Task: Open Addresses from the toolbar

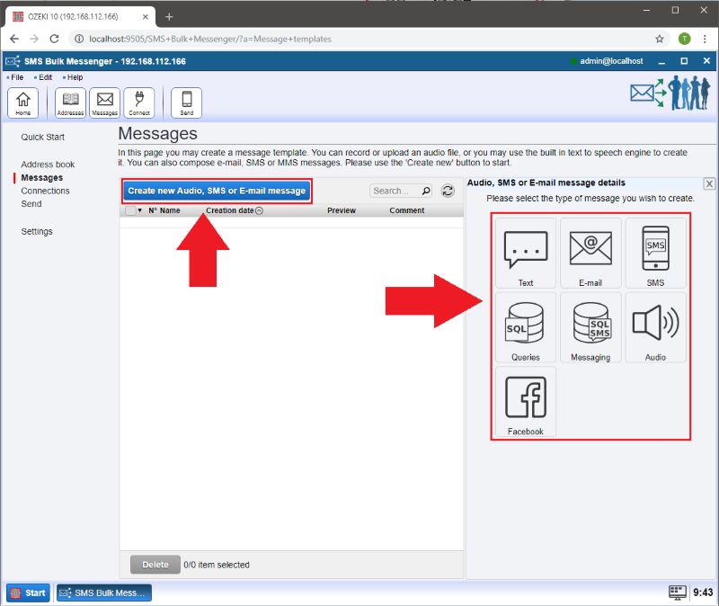Action: (70, 102)
